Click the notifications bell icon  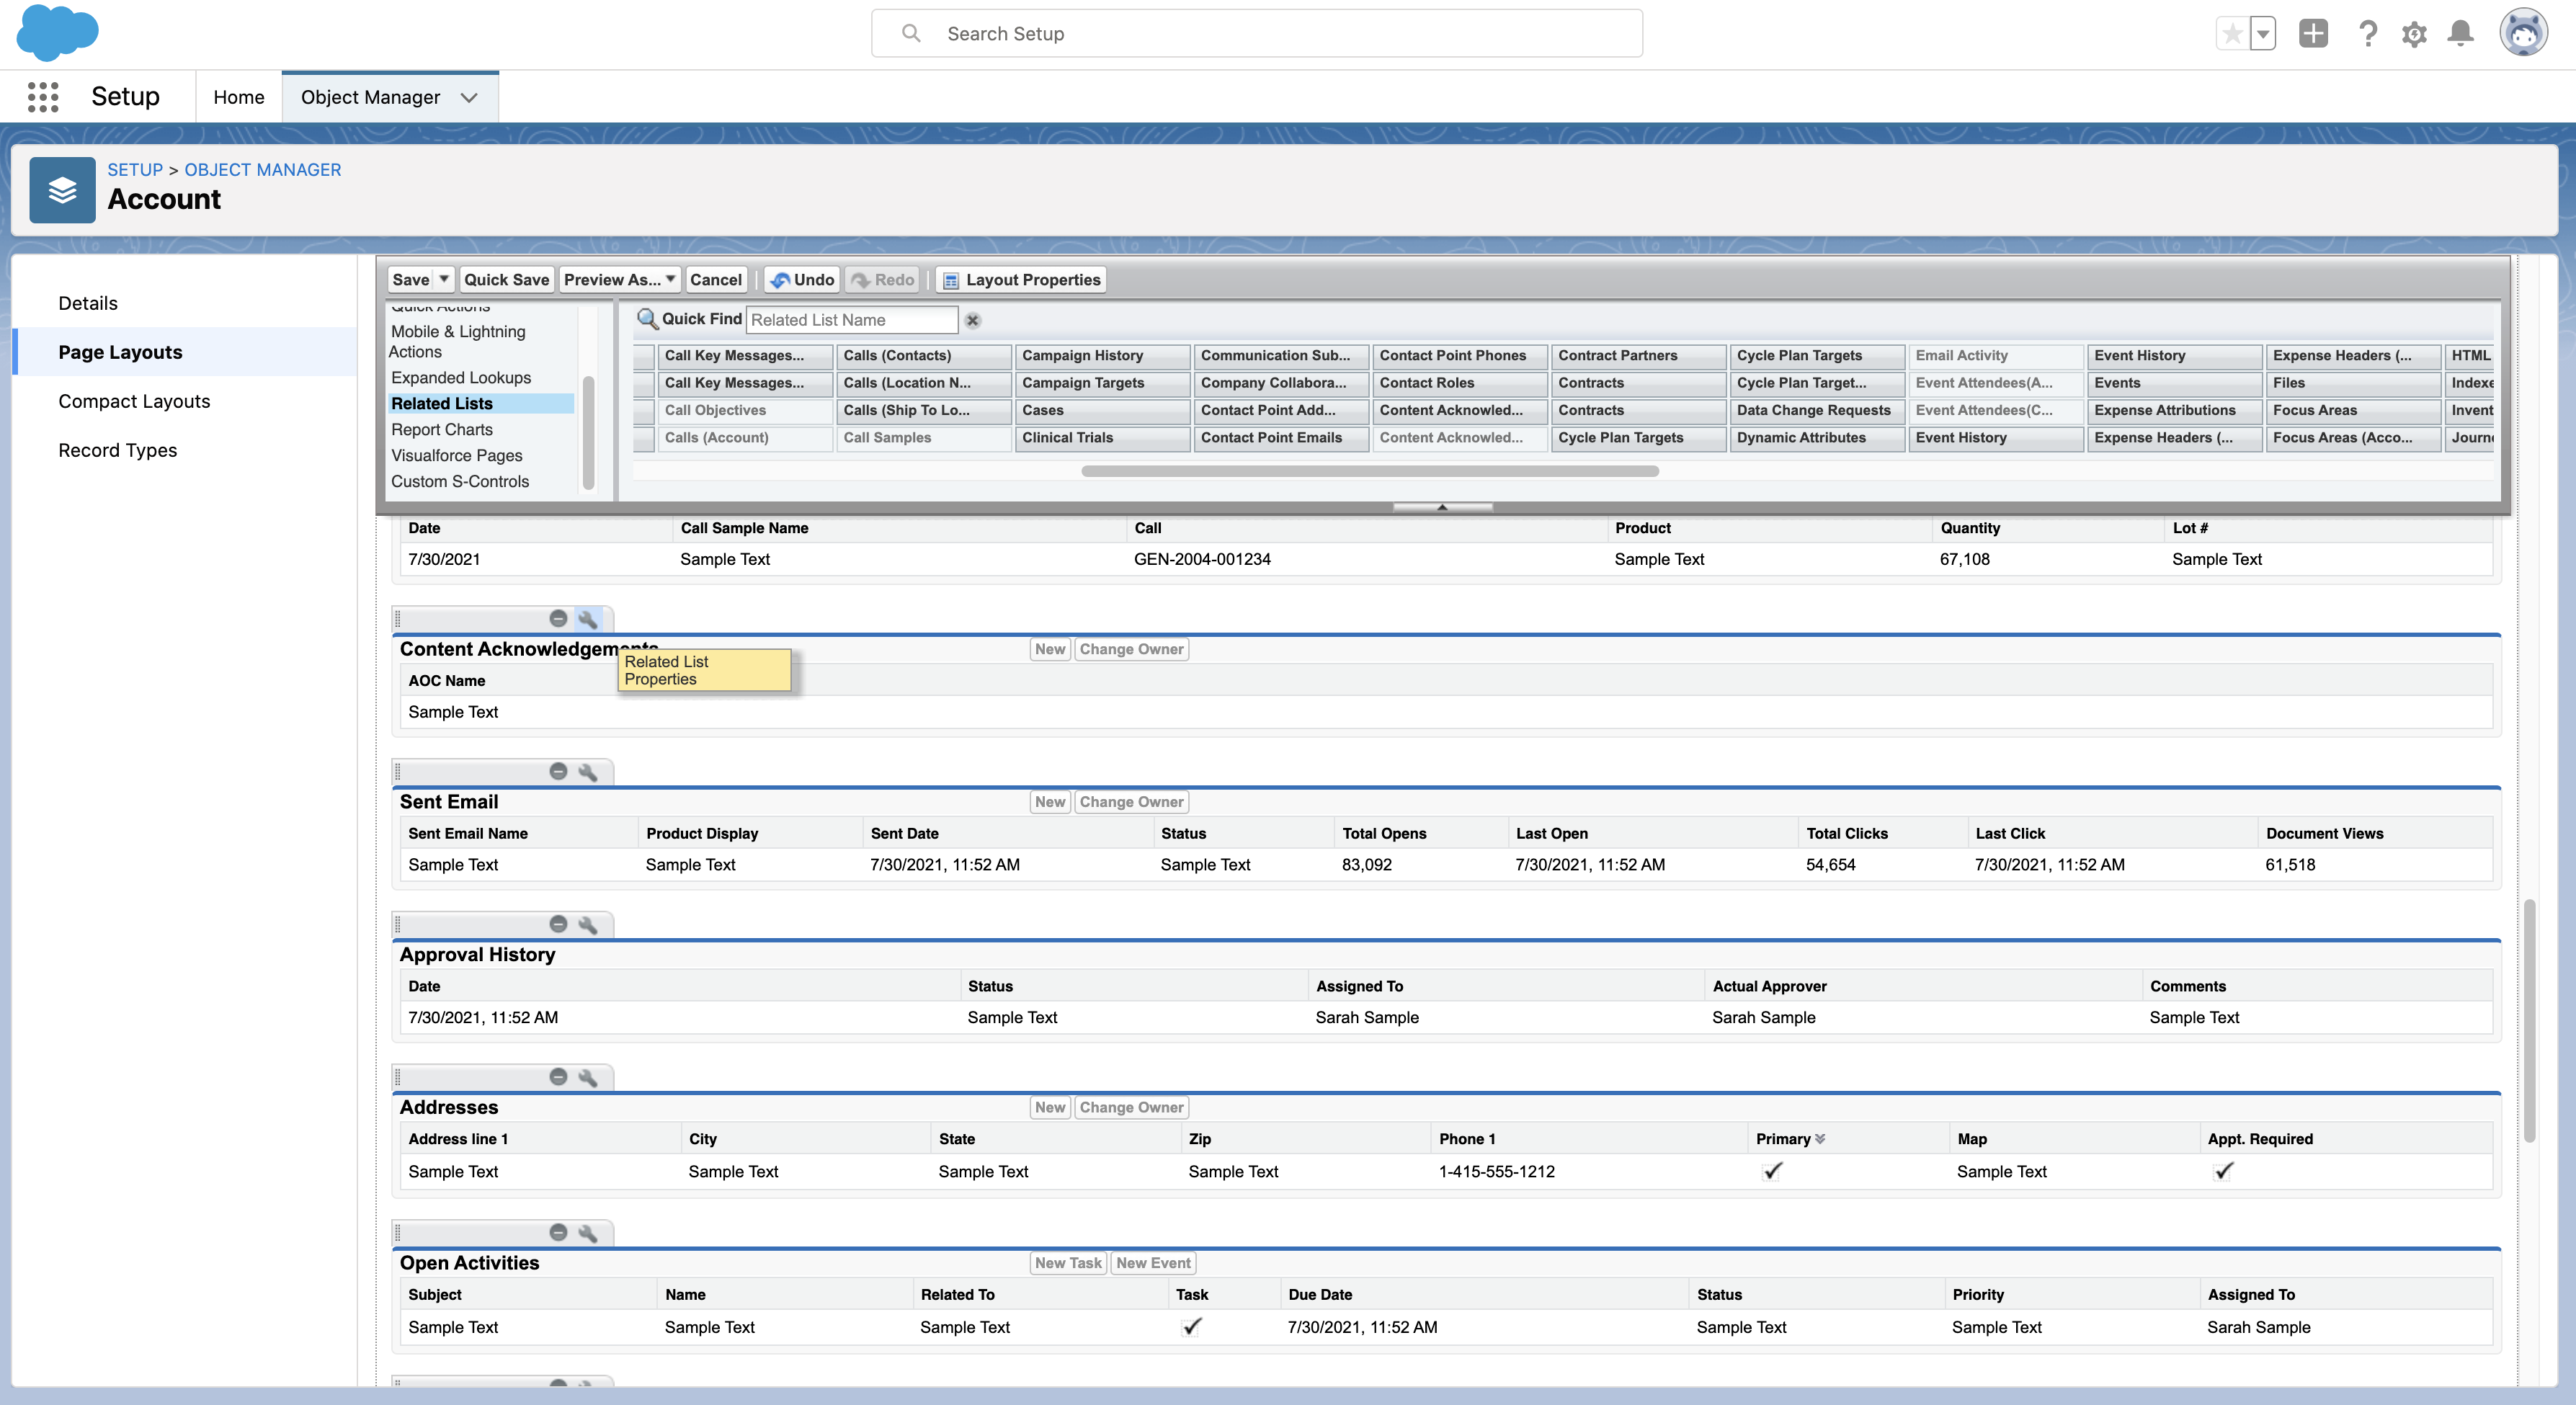(x=2461, y=34)
